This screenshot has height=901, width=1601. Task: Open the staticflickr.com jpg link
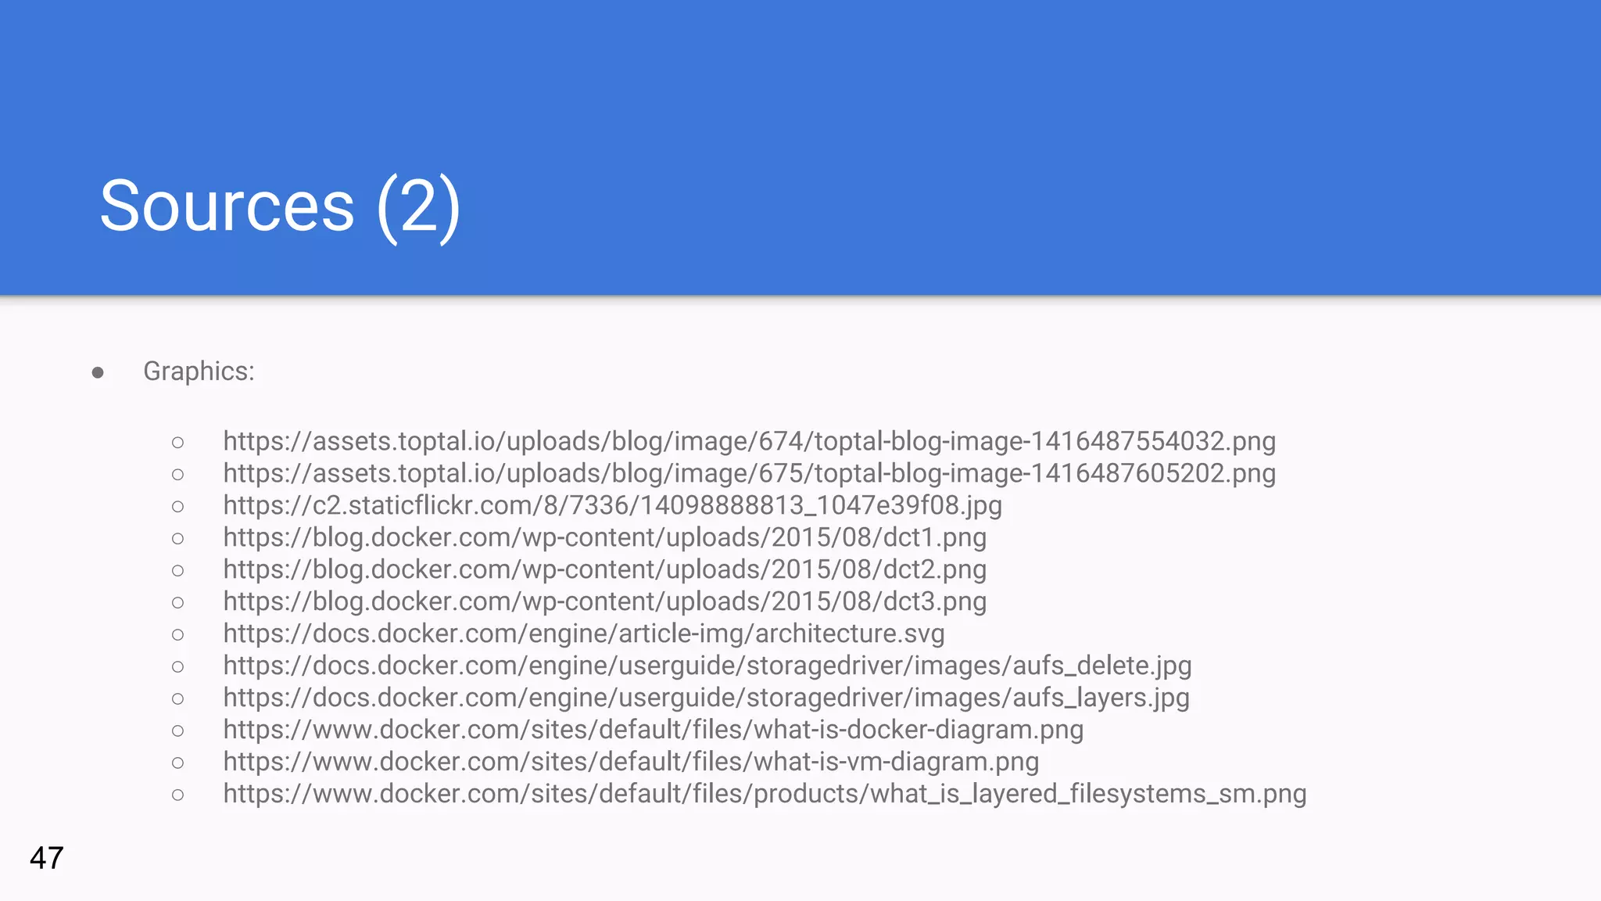pos(612,505)
